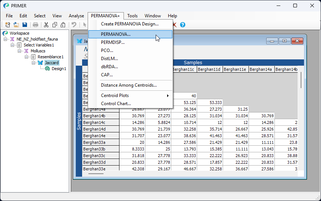Collapse the Molluscs tree node
The width and height of the screenshot is (321, 201).
(x=20, y=51)
